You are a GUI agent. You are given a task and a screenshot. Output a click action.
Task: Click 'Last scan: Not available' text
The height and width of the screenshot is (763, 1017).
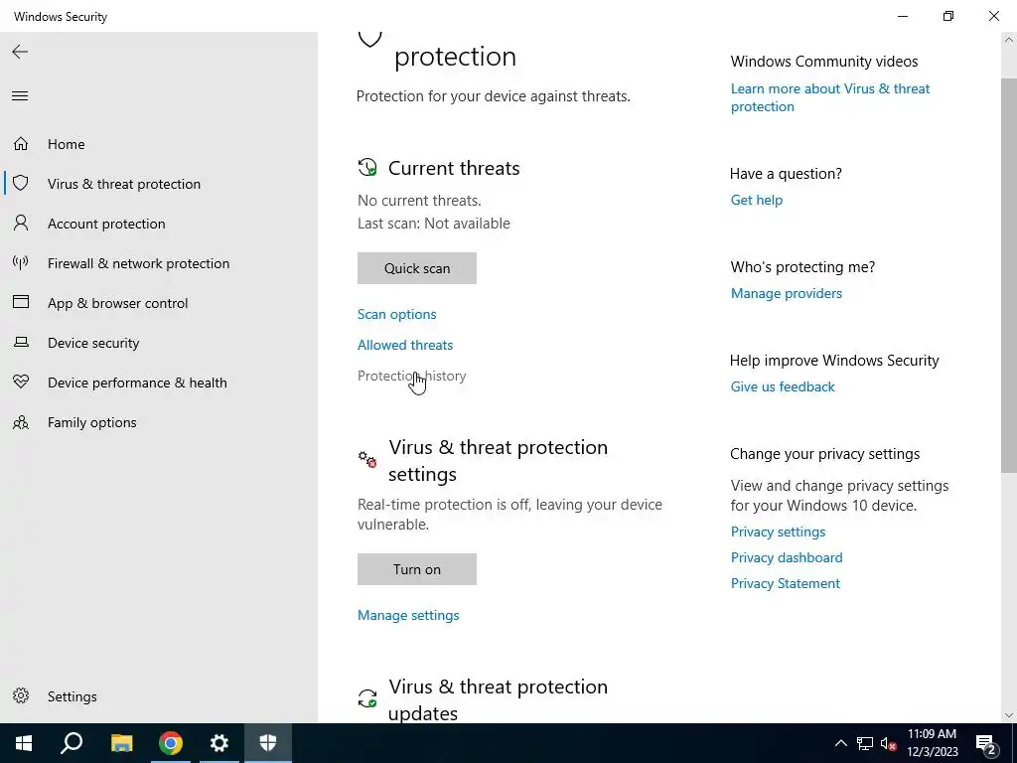click(434, 224)
